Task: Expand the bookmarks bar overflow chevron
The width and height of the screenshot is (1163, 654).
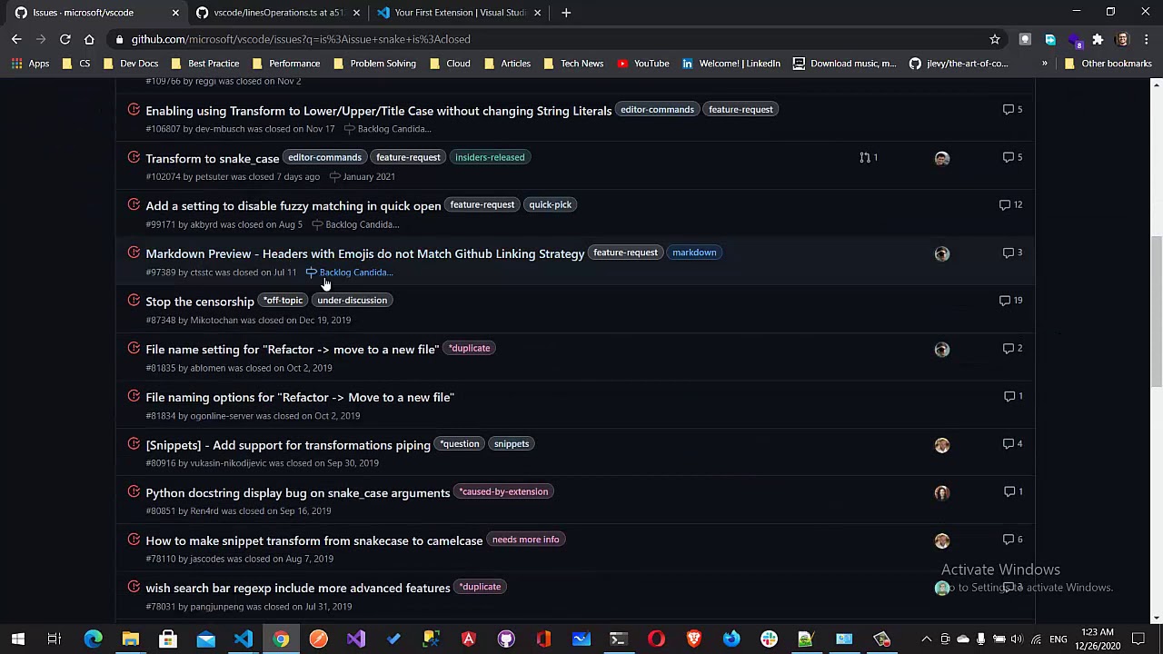Action: 1045,64
